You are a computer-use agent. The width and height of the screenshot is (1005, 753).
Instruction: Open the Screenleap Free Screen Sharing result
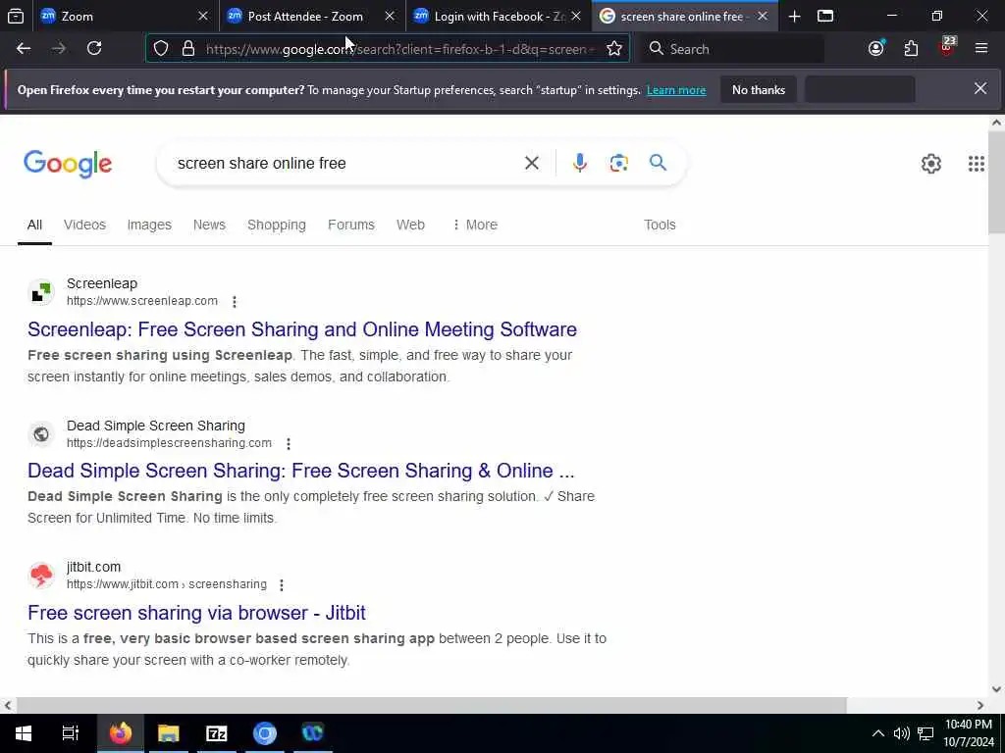[302, 329]
